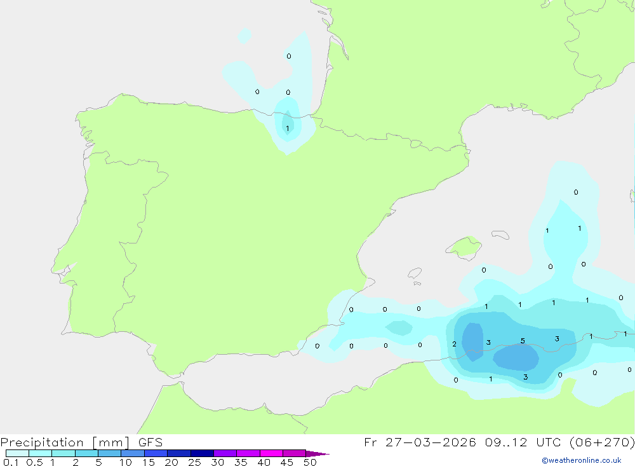Pick the 2 mm legend color box
Image resolution: width=635 pixels, height=466 pixels.
coord(86,453)
